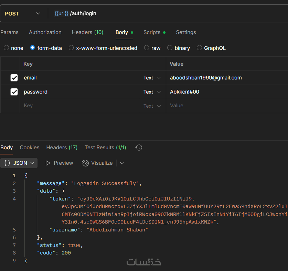The image size is (288, 271).
Task: Click the Preview play icon
Action: point(48,163)
